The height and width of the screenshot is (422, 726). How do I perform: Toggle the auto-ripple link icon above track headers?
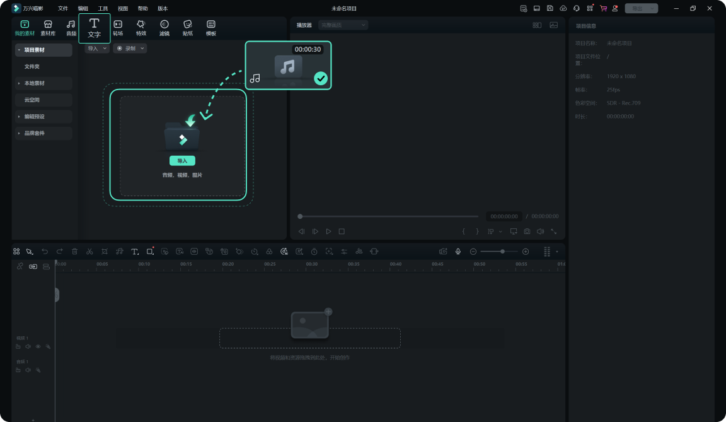point(33,266)
